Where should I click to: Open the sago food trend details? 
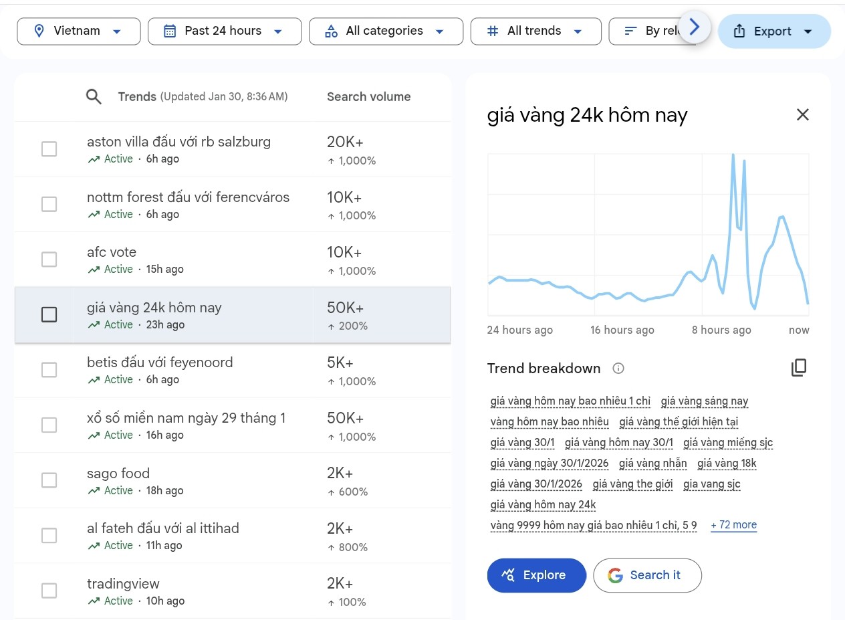(x=201, y=480)
